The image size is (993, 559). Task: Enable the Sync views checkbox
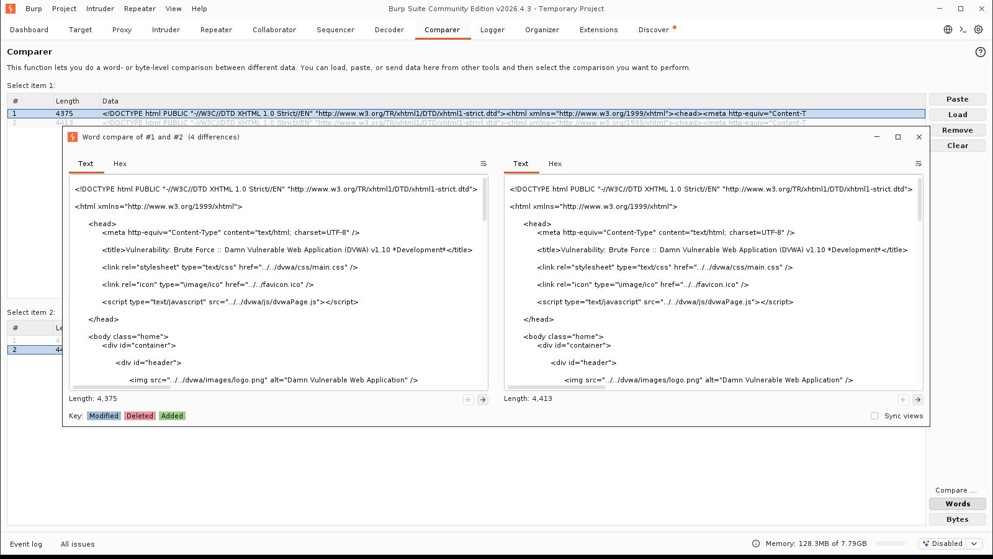[x=874, y=416]
